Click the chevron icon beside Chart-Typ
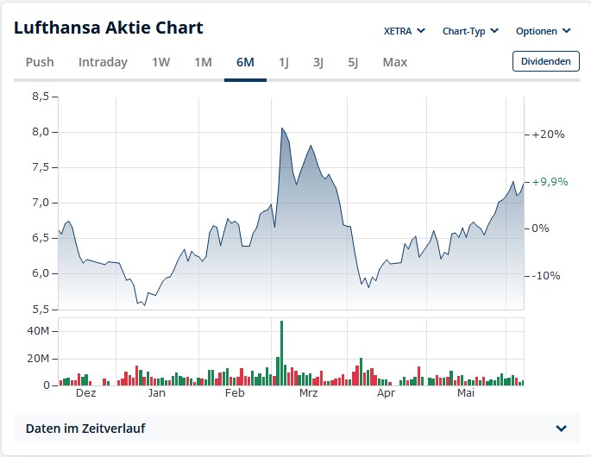This screenshot has width=591, height=457. [494, 31]
